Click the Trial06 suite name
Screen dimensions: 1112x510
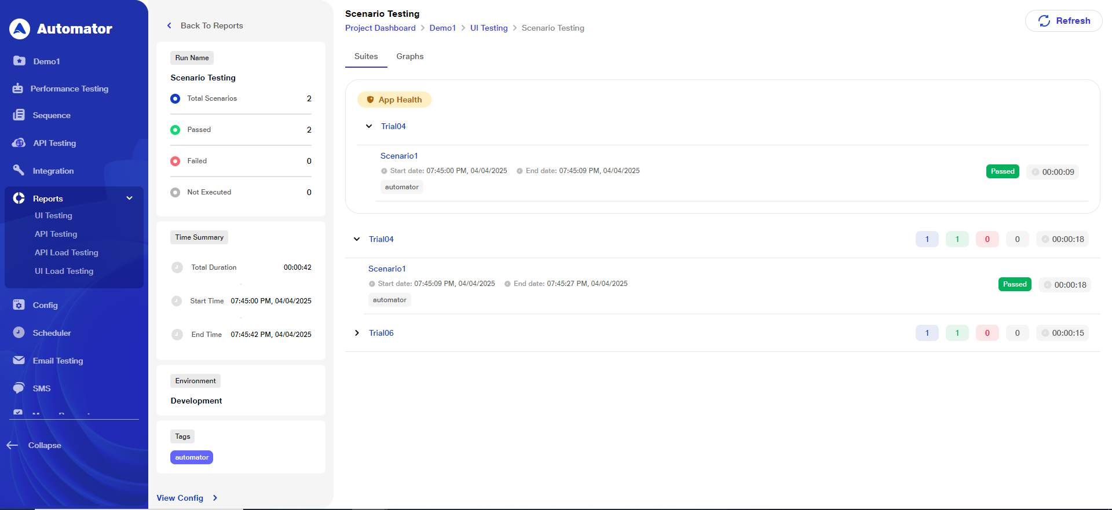381,333
